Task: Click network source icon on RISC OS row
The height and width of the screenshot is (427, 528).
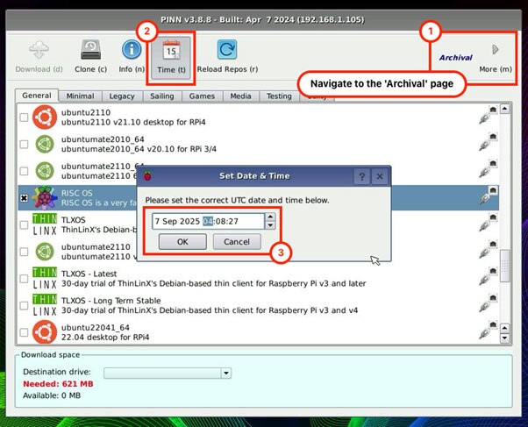Action: [488, 196]
